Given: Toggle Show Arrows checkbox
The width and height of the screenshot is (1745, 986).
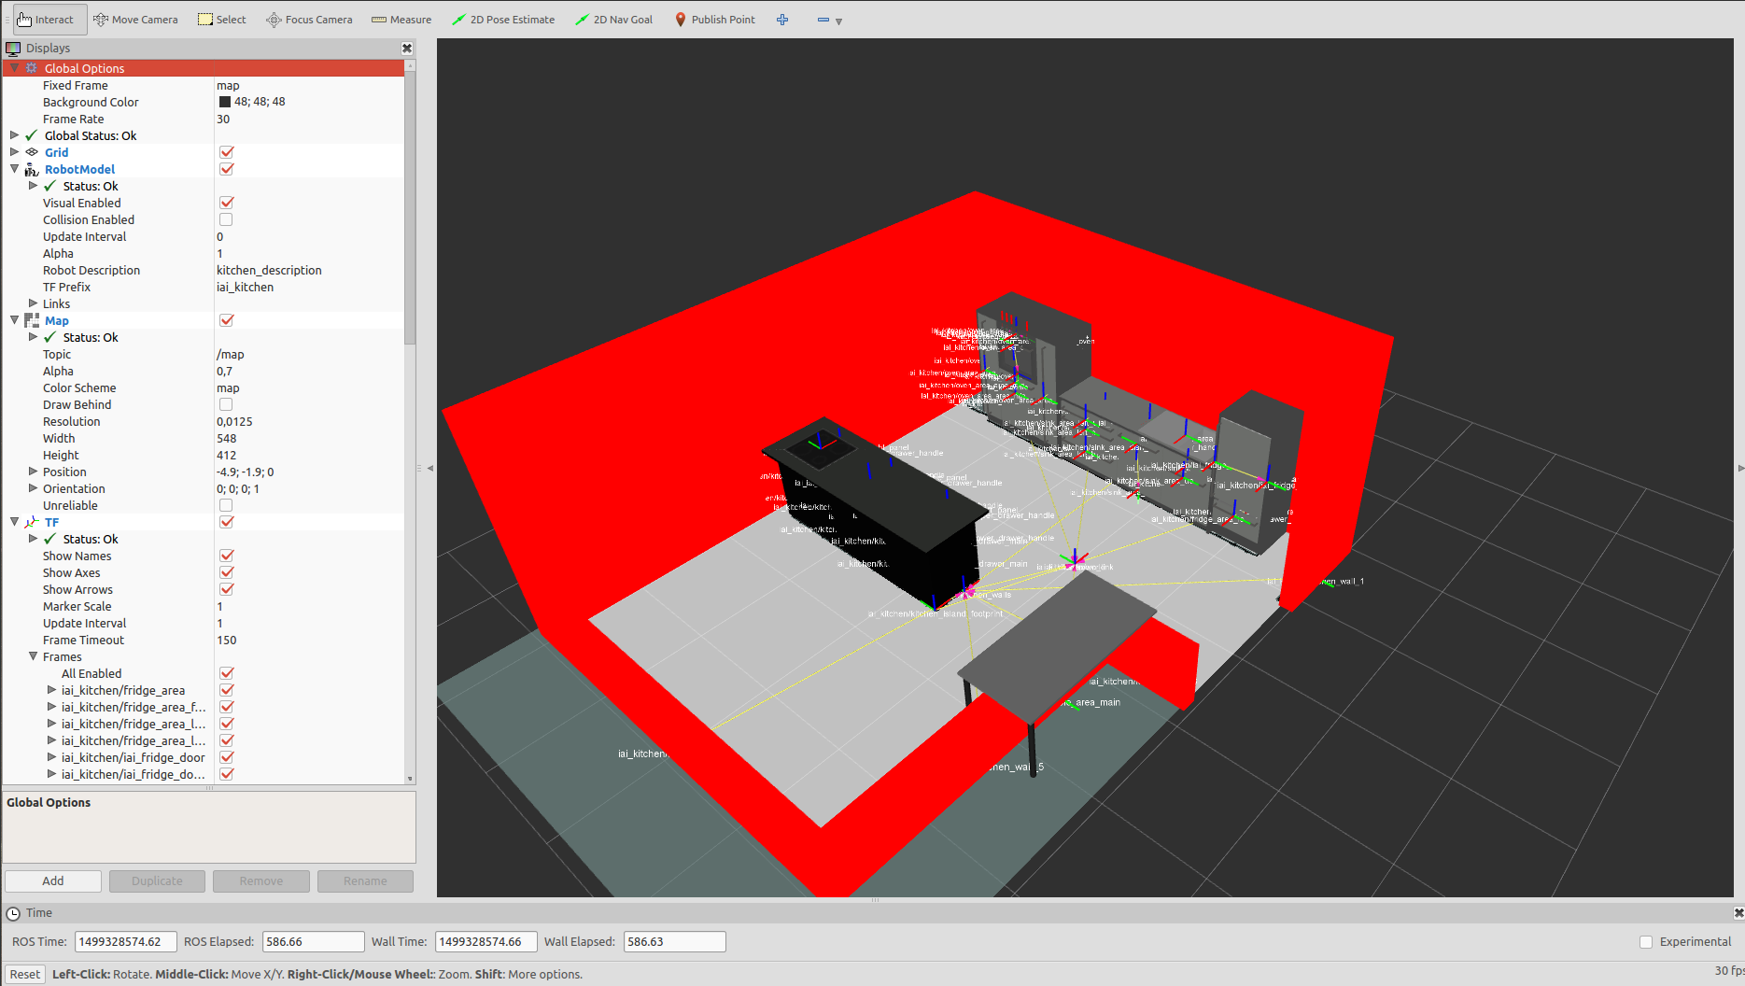Looking at the screenshot, I should click(226, 589).
